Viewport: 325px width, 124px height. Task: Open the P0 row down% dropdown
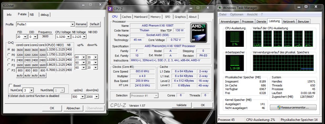point(92,57)
